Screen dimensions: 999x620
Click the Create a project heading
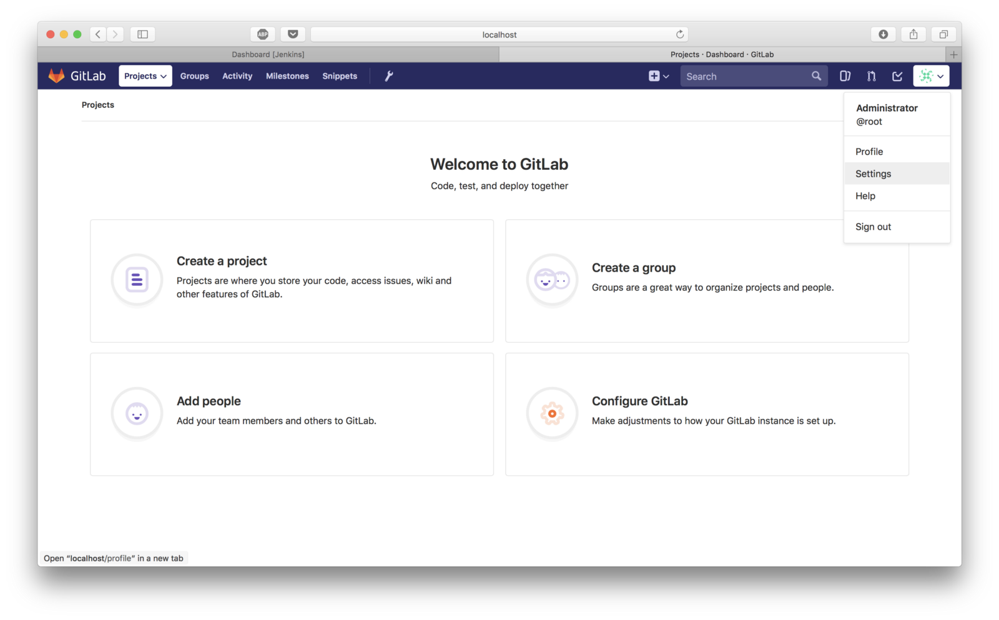[x=222, y=261]
